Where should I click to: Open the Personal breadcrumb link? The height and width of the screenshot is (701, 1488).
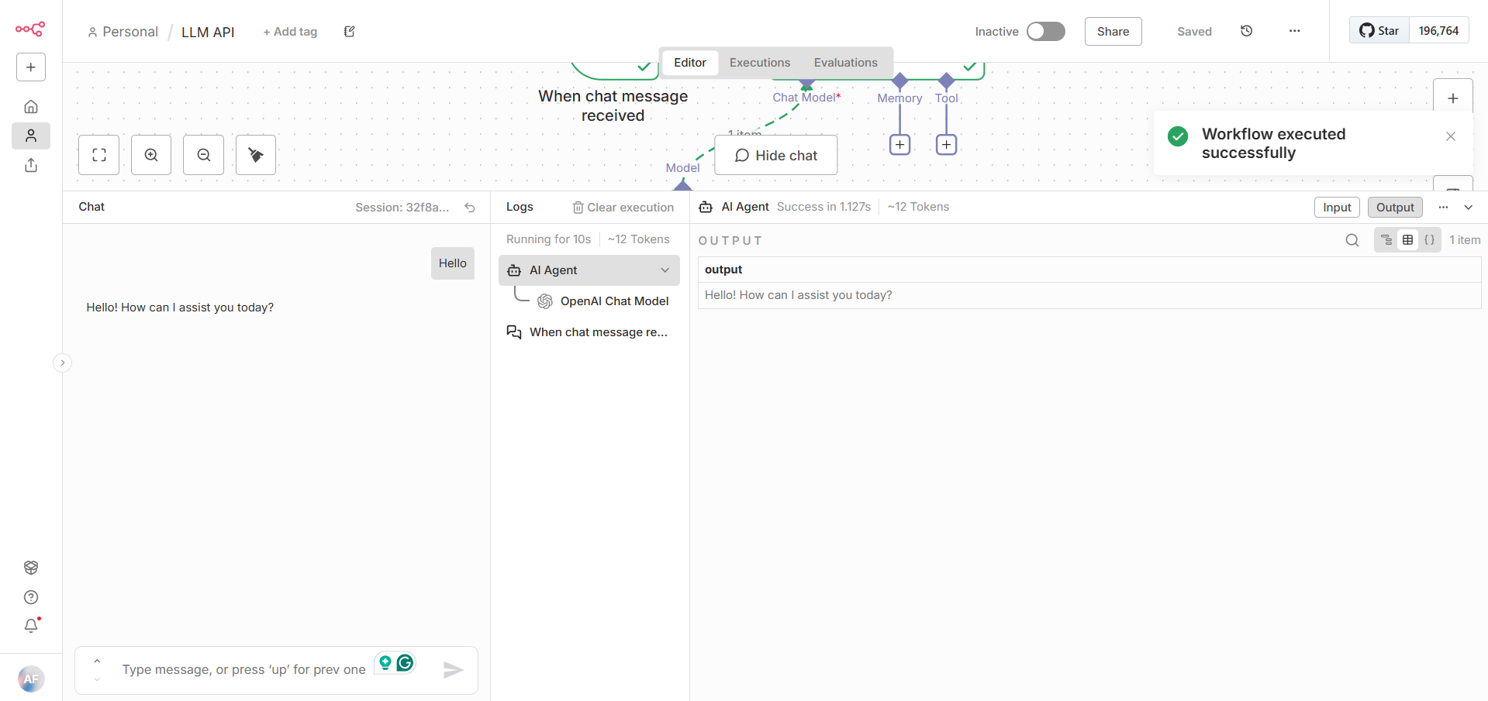(x=123, y=32)
